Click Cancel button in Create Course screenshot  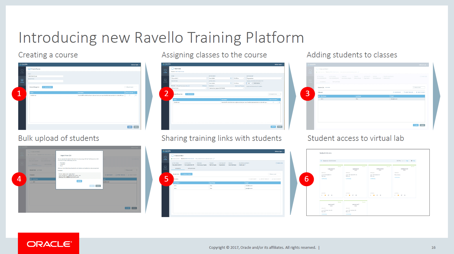click(x=136, y=127)
